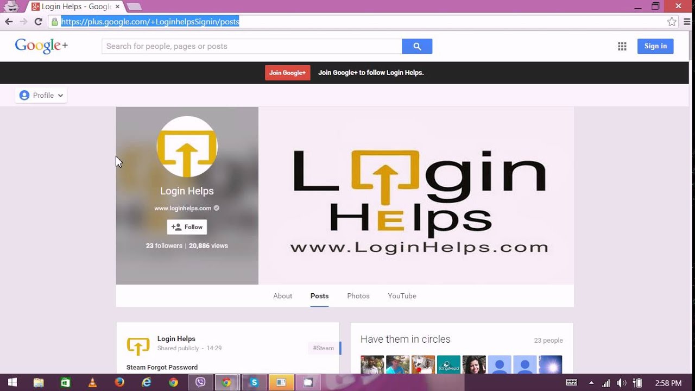Click the browser Forward arrow
This screenshot has width=695, height=391.
click(x=23, y=22)
